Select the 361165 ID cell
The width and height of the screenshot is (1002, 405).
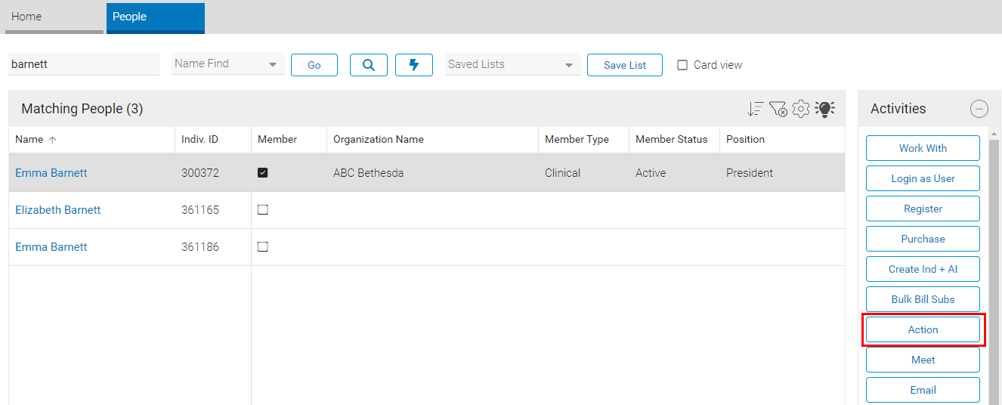click(212, 210)
